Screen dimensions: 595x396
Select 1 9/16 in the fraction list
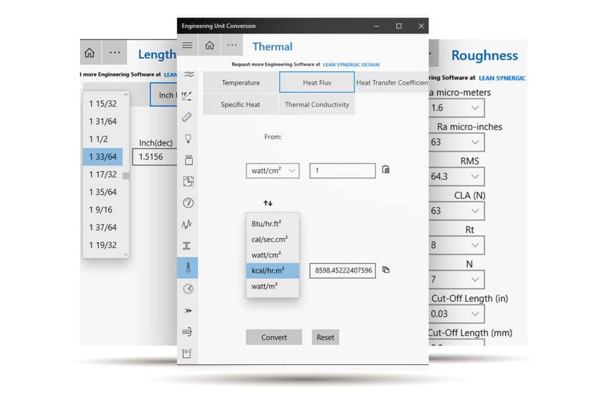[x=103, y=210]
